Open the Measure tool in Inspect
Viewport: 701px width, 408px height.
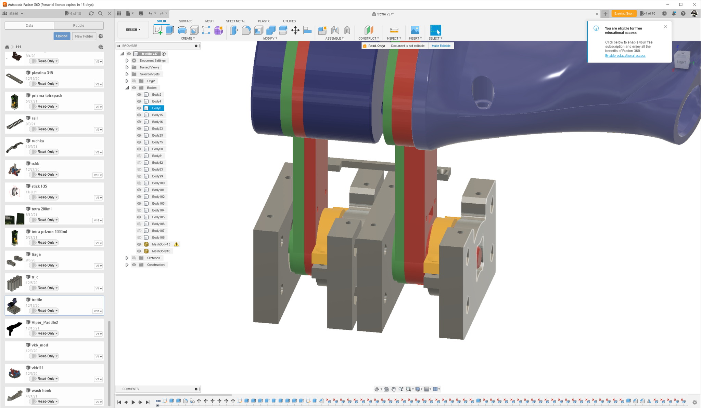pos(394,30)
